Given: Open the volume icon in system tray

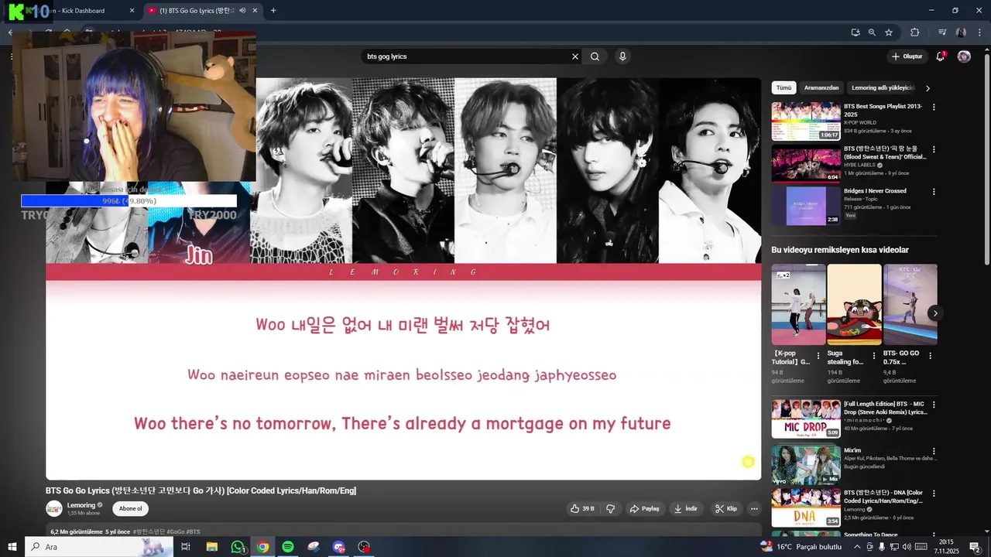Looking at the screenshot, I should [907, 547].
